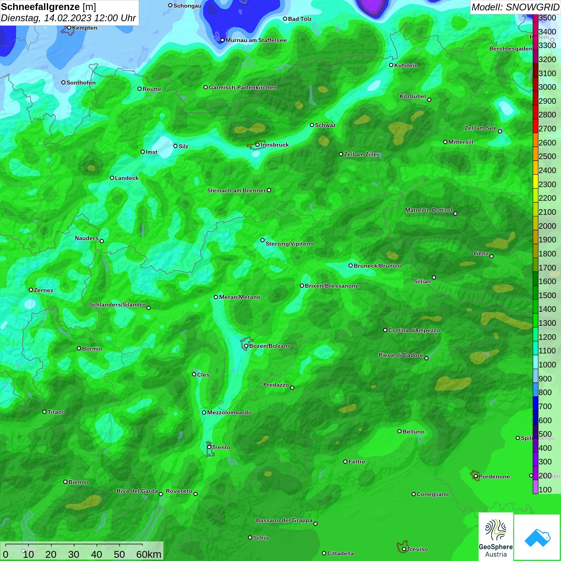Click the 'Imst' label

tap(151, 152)
